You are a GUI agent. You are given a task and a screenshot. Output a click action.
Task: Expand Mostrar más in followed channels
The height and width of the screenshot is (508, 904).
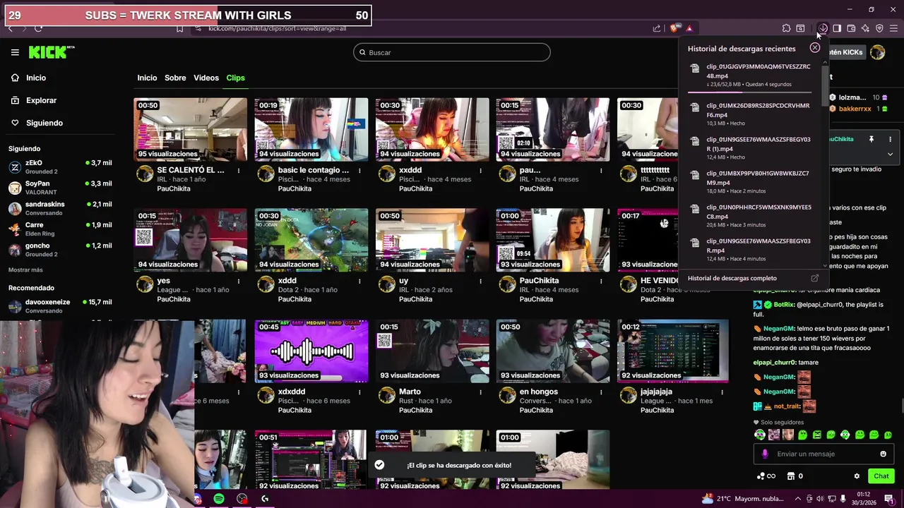click(25, 270)
